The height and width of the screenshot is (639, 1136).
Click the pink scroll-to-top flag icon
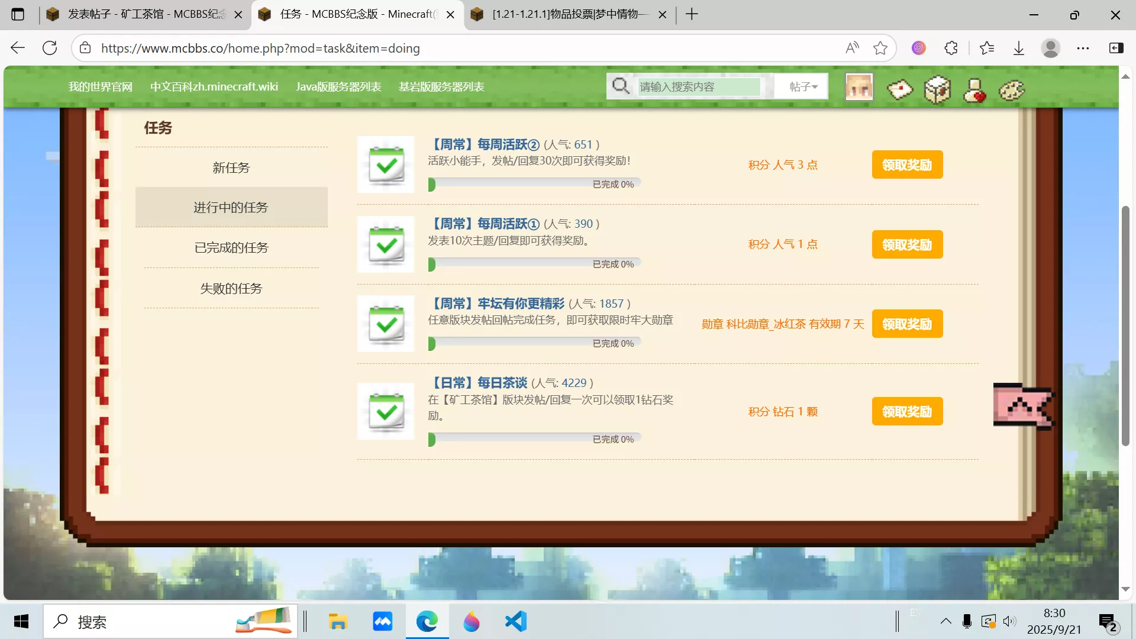click(1024, 405)
